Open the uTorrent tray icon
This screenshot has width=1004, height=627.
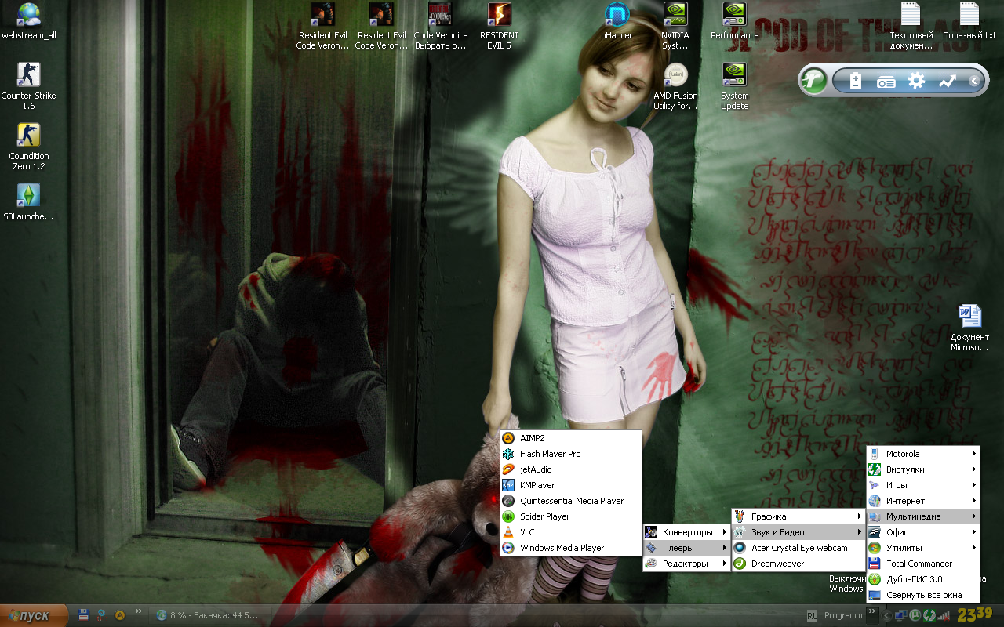pos(915,615)
